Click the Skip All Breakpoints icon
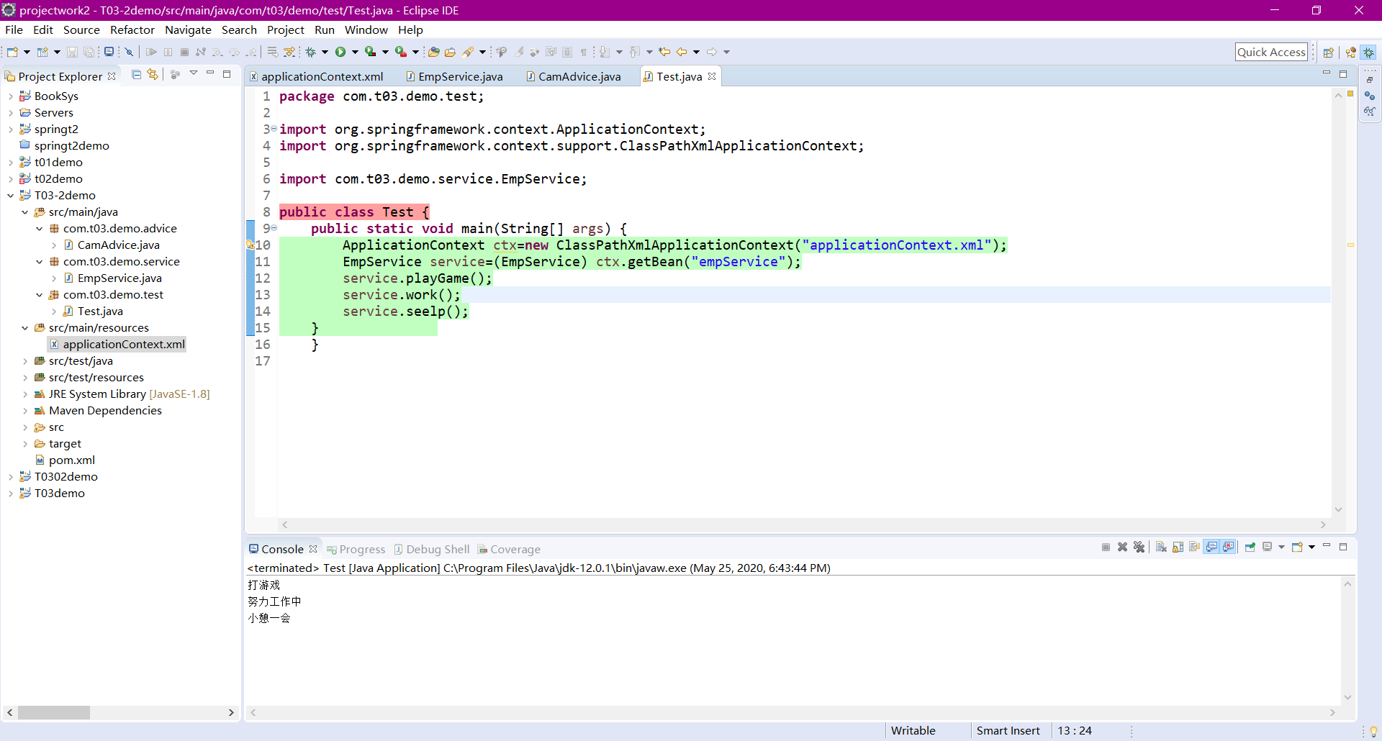Screen dimensions: 1382x741 pyautogui.click(x=130, y=52)
